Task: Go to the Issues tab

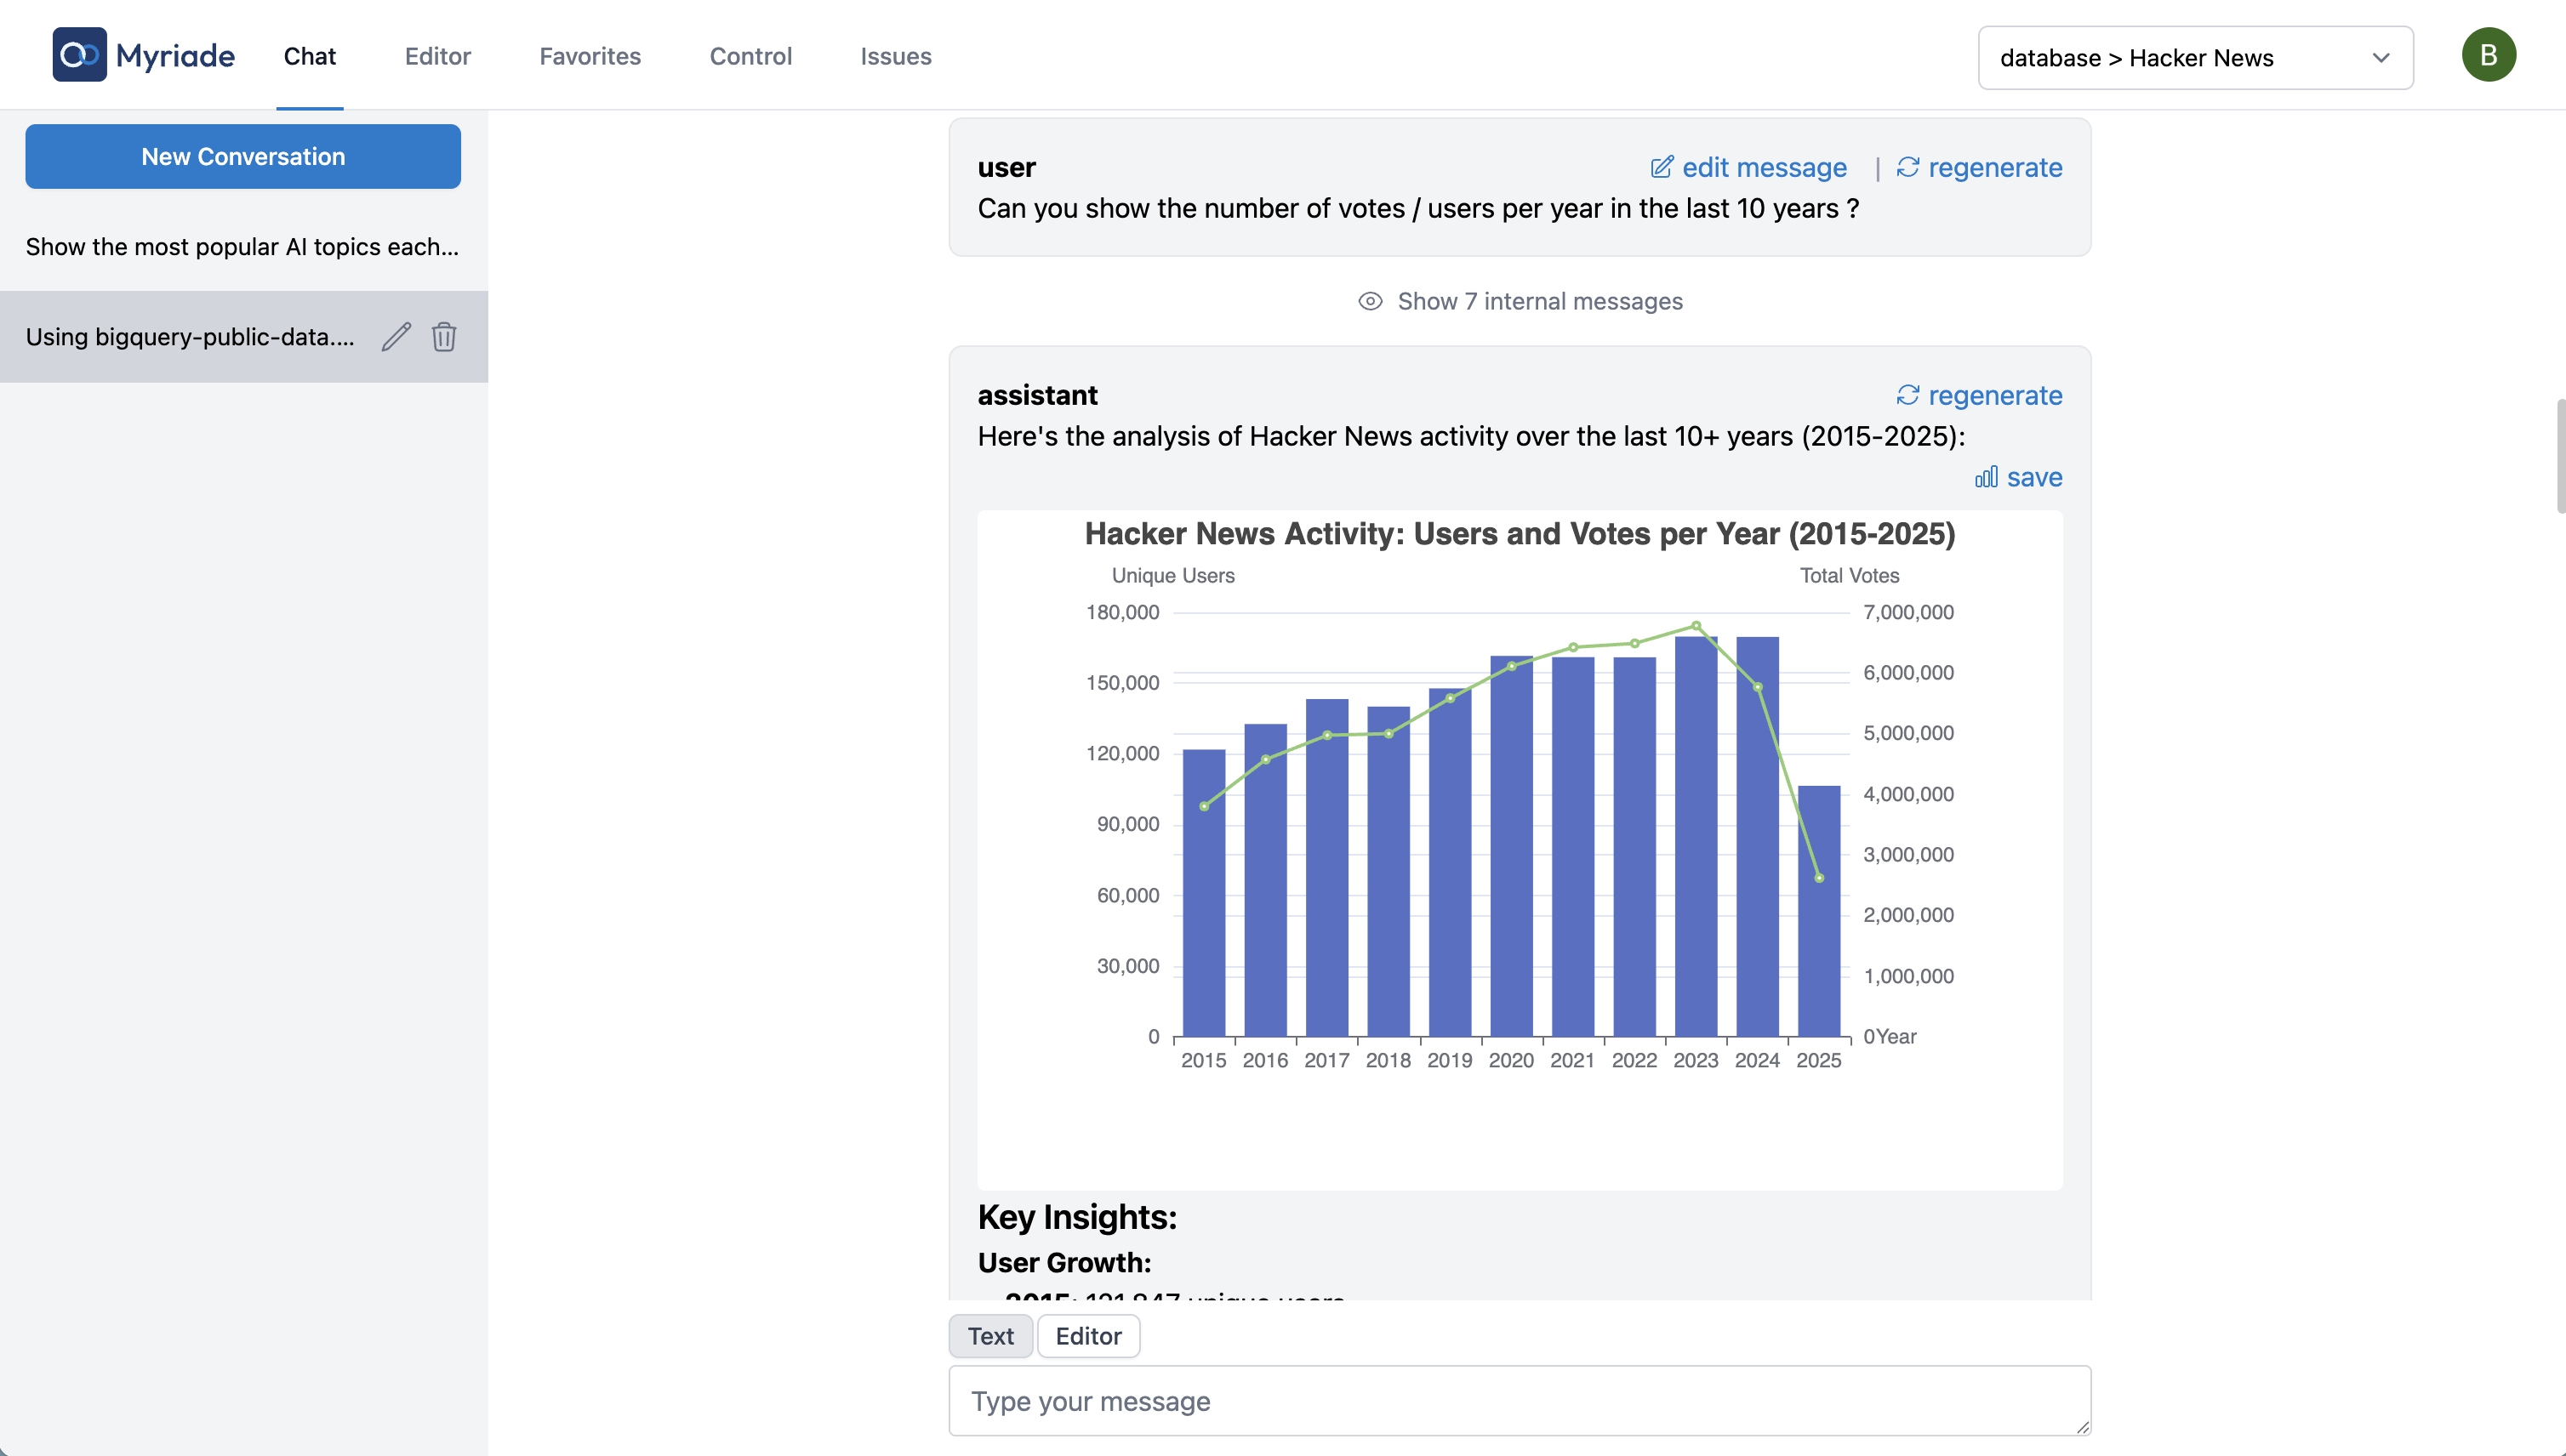Action: coord(895,56)
